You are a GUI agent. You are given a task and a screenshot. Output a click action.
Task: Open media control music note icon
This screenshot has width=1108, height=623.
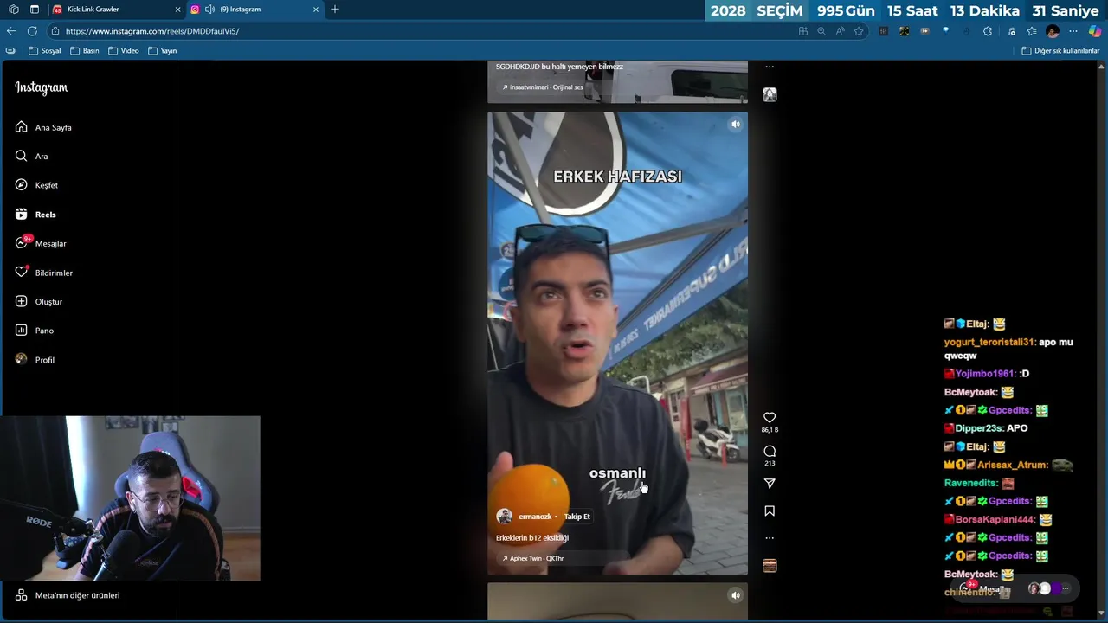pyautogui.click(x=1011, y=31)
